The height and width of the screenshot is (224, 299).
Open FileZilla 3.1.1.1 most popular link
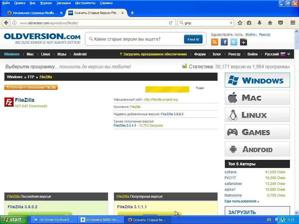click(x=125, y=125)
